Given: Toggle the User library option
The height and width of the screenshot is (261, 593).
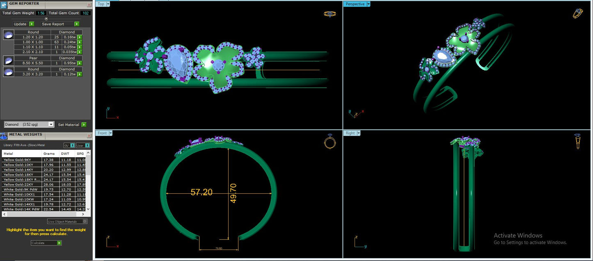Looking at the screenshot, I should (82, 145).
